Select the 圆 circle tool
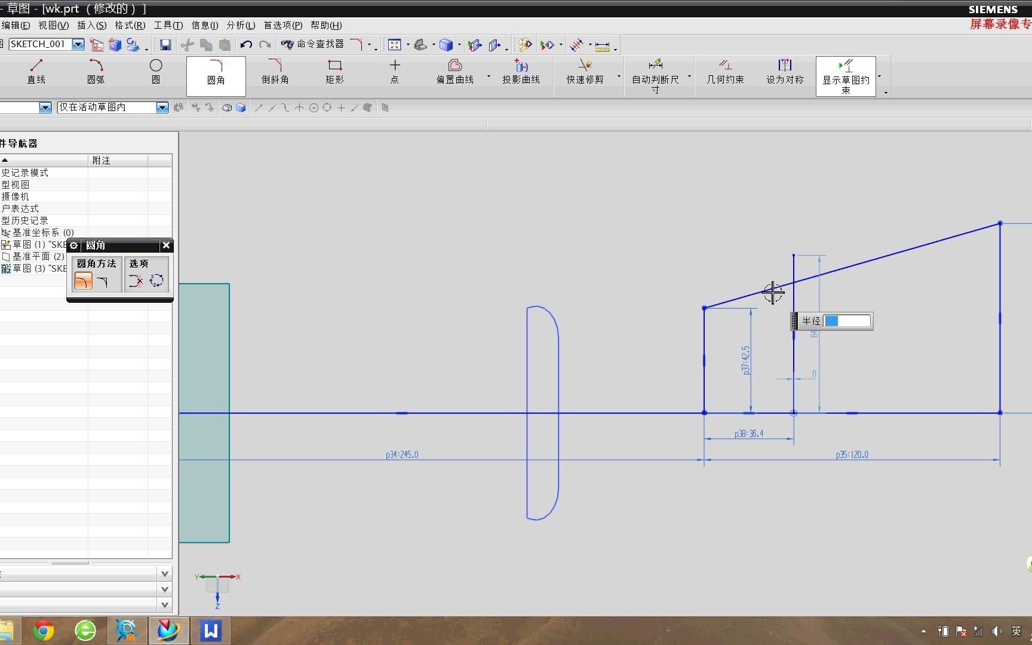Viewport: 1032px width, 645px height. [156, 72]
